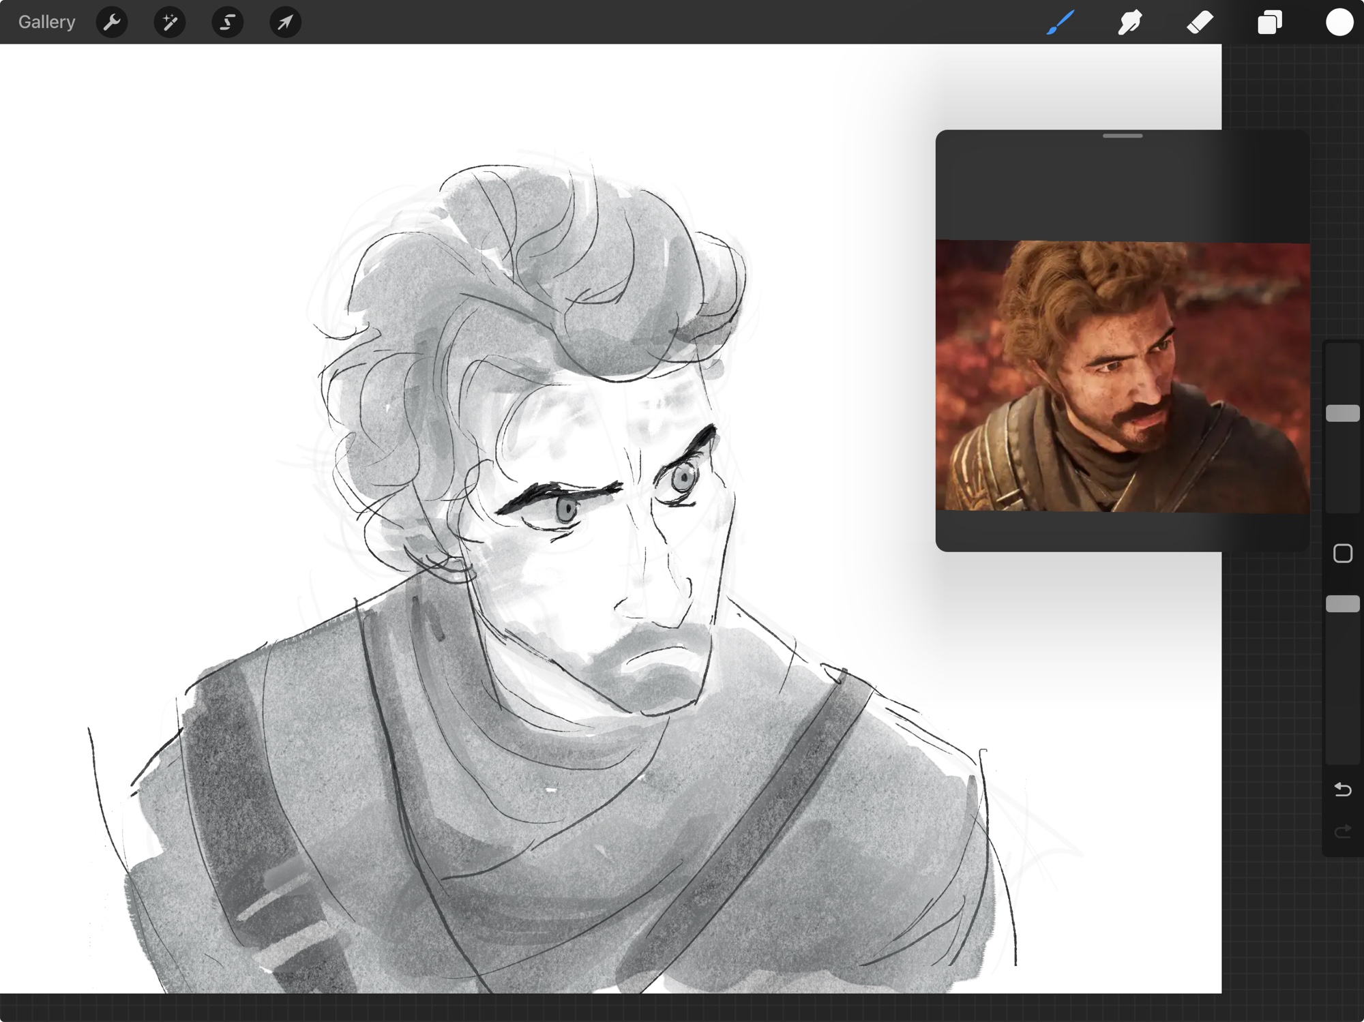Click the reference window's dark header area
1364x1022 pixels.
click(1122, 187)
